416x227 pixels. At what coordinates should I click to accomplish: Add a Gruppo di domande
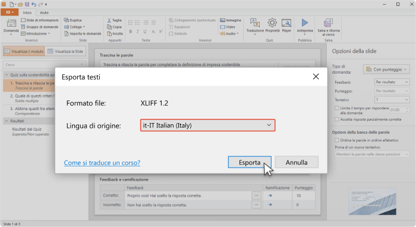40,27
